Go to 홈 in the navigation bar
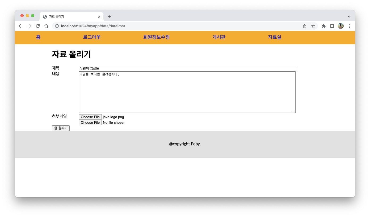Viewport: 370px width, 217px height. pos(38,37)
